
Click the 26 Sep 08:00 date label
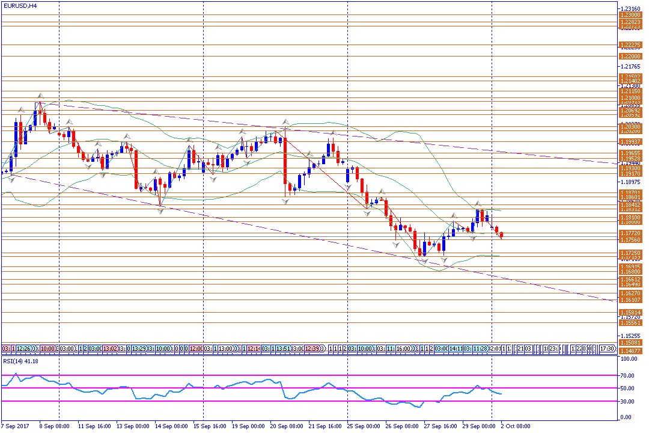402,426
